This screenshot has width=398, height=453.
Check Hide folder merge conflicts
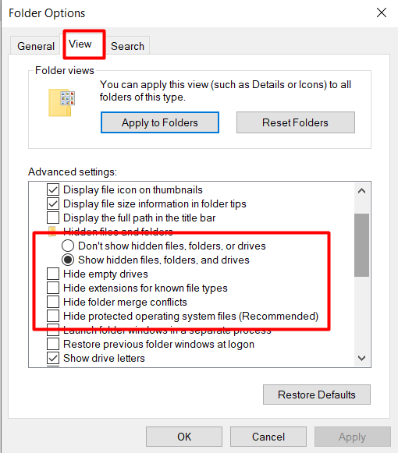click(x=53, y=302)
